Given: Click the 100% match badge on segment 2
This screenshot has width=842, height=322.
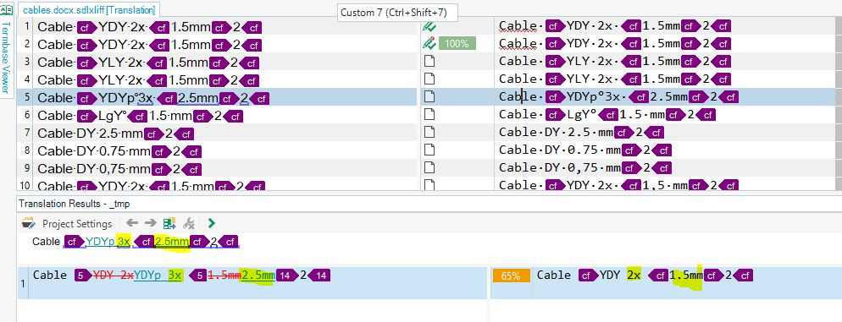Looking at the screenshot, I should [x=457, y=43].
